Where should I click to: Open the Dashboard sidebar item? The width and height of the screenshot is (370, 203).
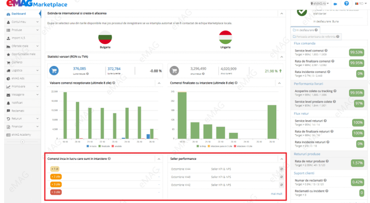(19, 14)
